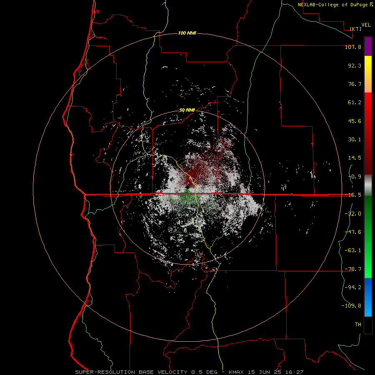Select the -0.9 scale value
Image resolution: width=375 pixels, height=375 pixels.
(355, 177)
